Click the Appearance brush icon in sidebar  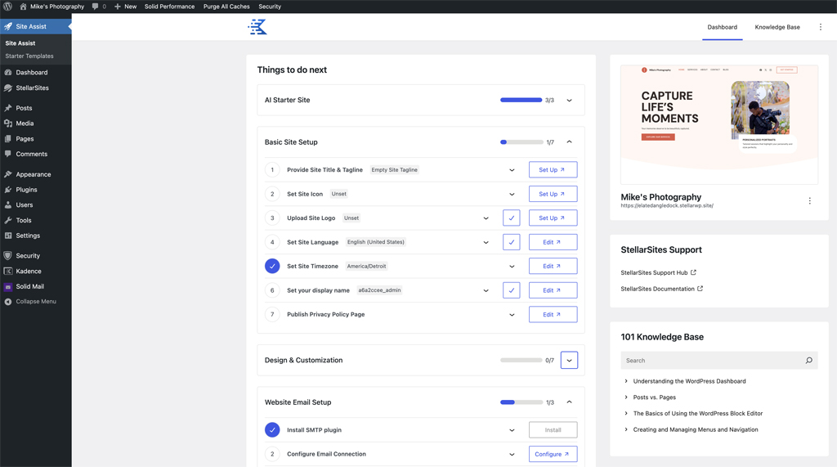pos(8,174)
